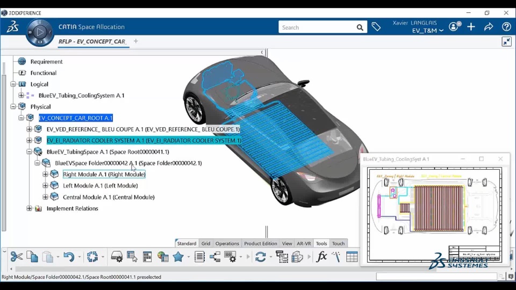Add a new tab with plus button
The image size is (516, 290).
click(135, 41)
